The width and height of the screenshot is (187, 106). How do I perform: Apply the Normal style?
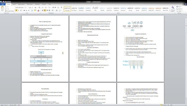click(67, 9)
